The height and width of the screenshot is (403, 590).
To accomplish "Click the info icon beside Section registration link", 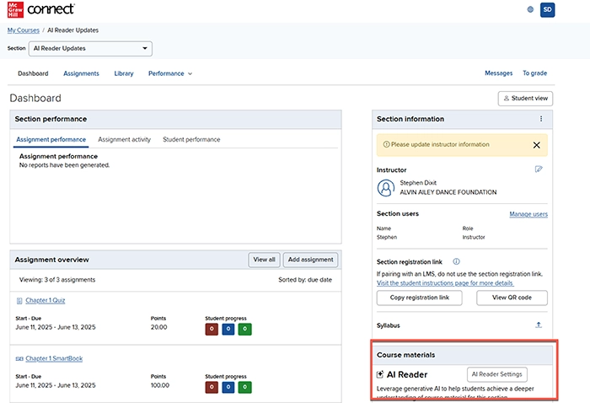I will (456, 261).
